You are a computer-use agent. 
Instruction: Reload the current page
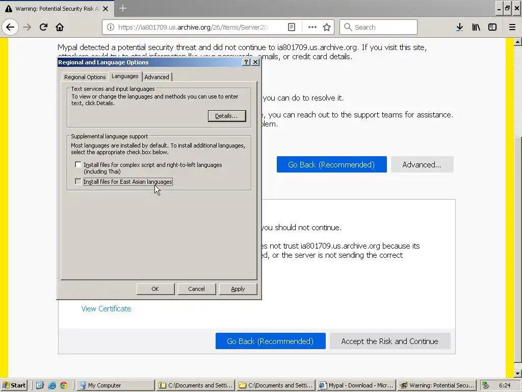[x=43, y=27]
